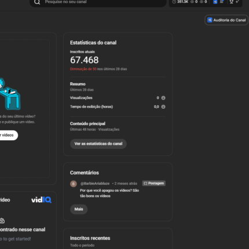Click 'Tempo de exibição (horas)' row label

click(91, 107)
